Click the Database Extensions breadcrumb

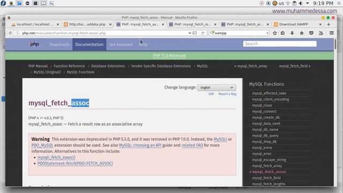(108, 66)
